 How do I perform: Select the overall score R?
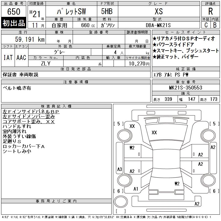click(x=211, y=11)
